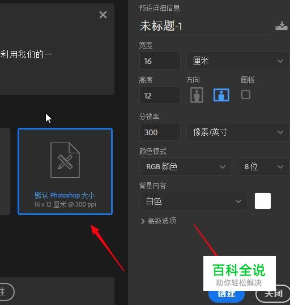The image size is (290, 305).
Task: Select the 默认 Photoshop 大小 preset thumbnail
Action: [65, 171]
